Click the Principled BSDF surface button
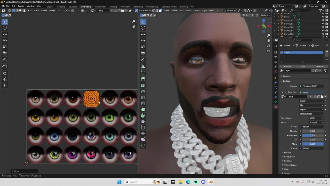Screen dimensions: 330x186 [x=311, y=86]
